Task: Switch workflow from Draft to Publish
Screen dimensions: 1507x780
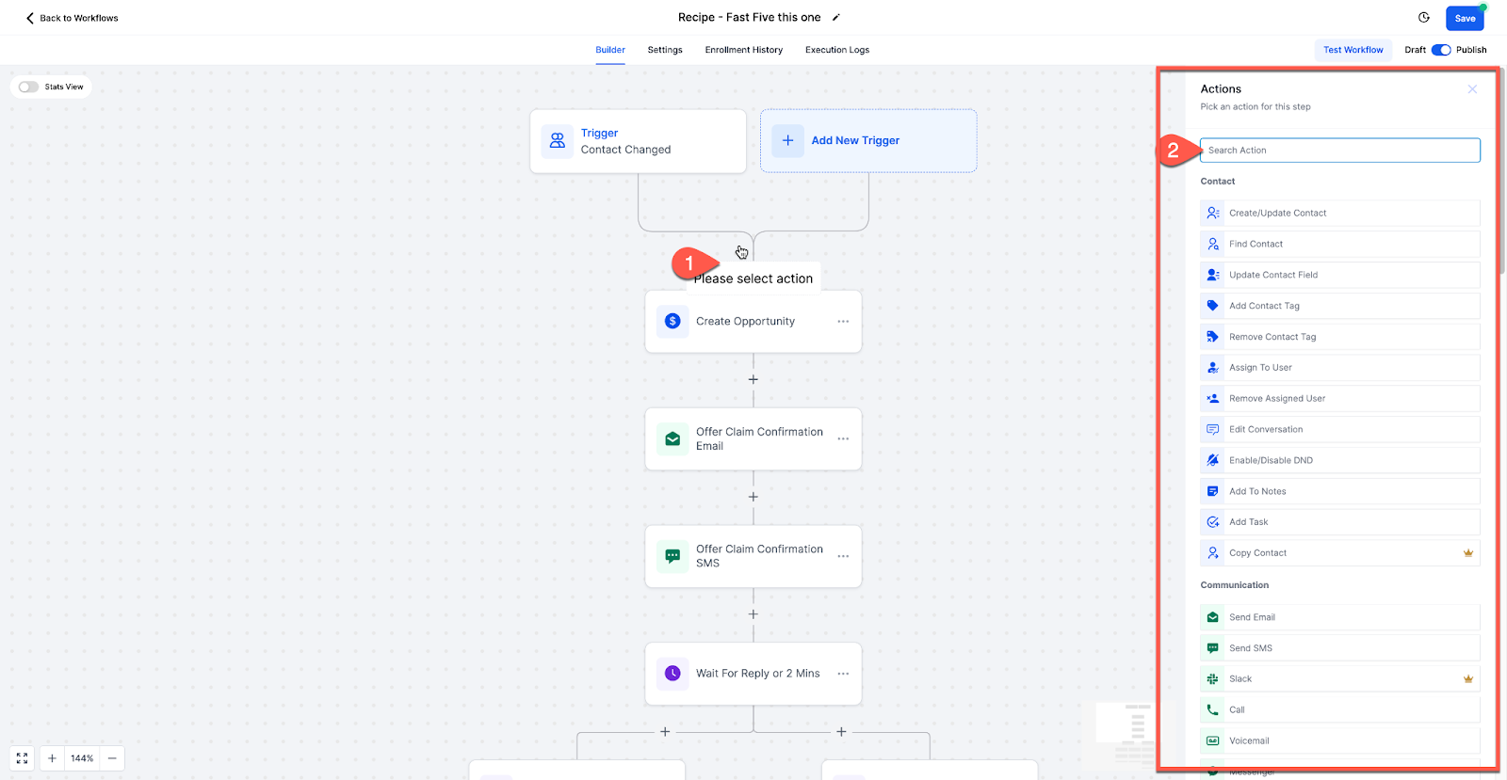Action: pos(1441,49)
